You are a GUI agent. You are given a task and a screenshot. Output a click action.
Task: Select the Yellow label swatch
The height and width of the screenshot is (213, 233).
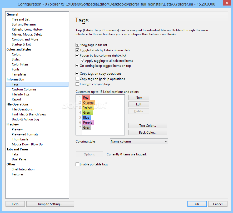(88, 108)
